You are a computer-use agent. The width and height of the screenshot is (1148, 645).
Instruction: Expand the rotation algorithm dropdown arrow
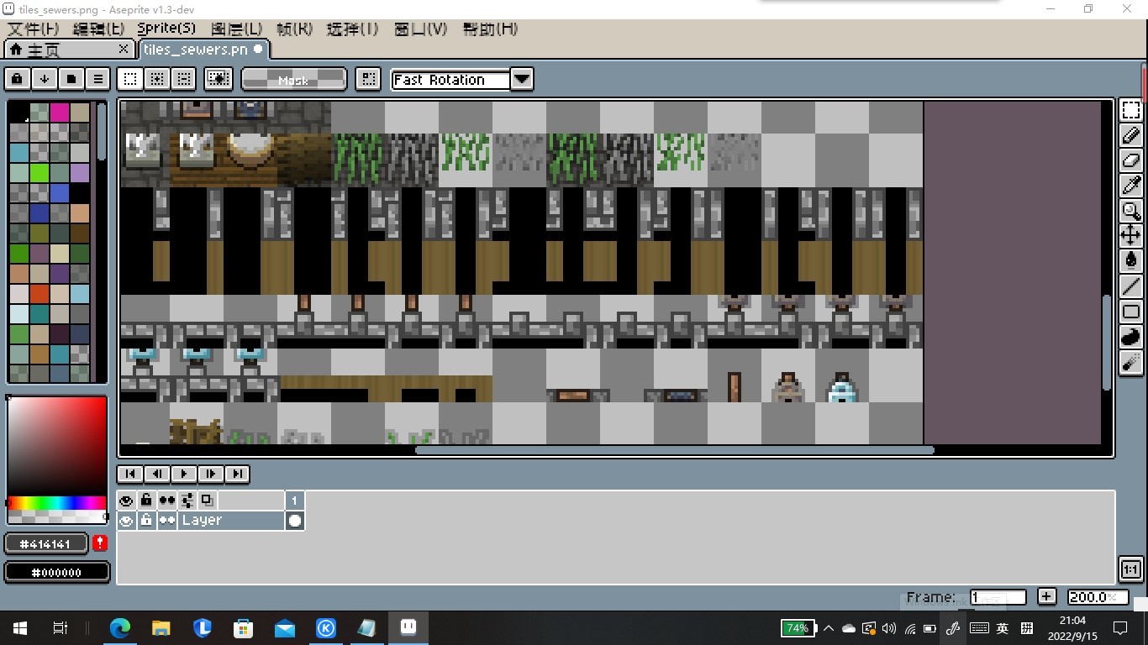pos(522,80)
